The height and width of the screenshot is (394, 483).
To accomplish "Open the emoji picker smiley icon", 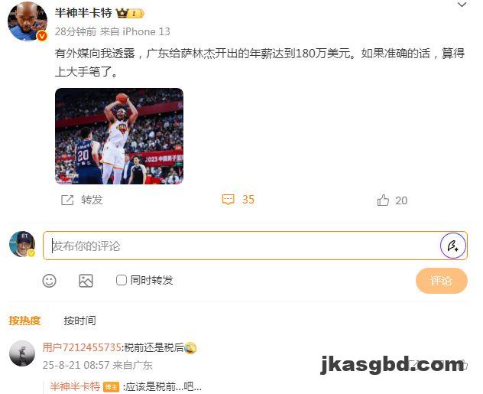I will (x=49, y=281).
